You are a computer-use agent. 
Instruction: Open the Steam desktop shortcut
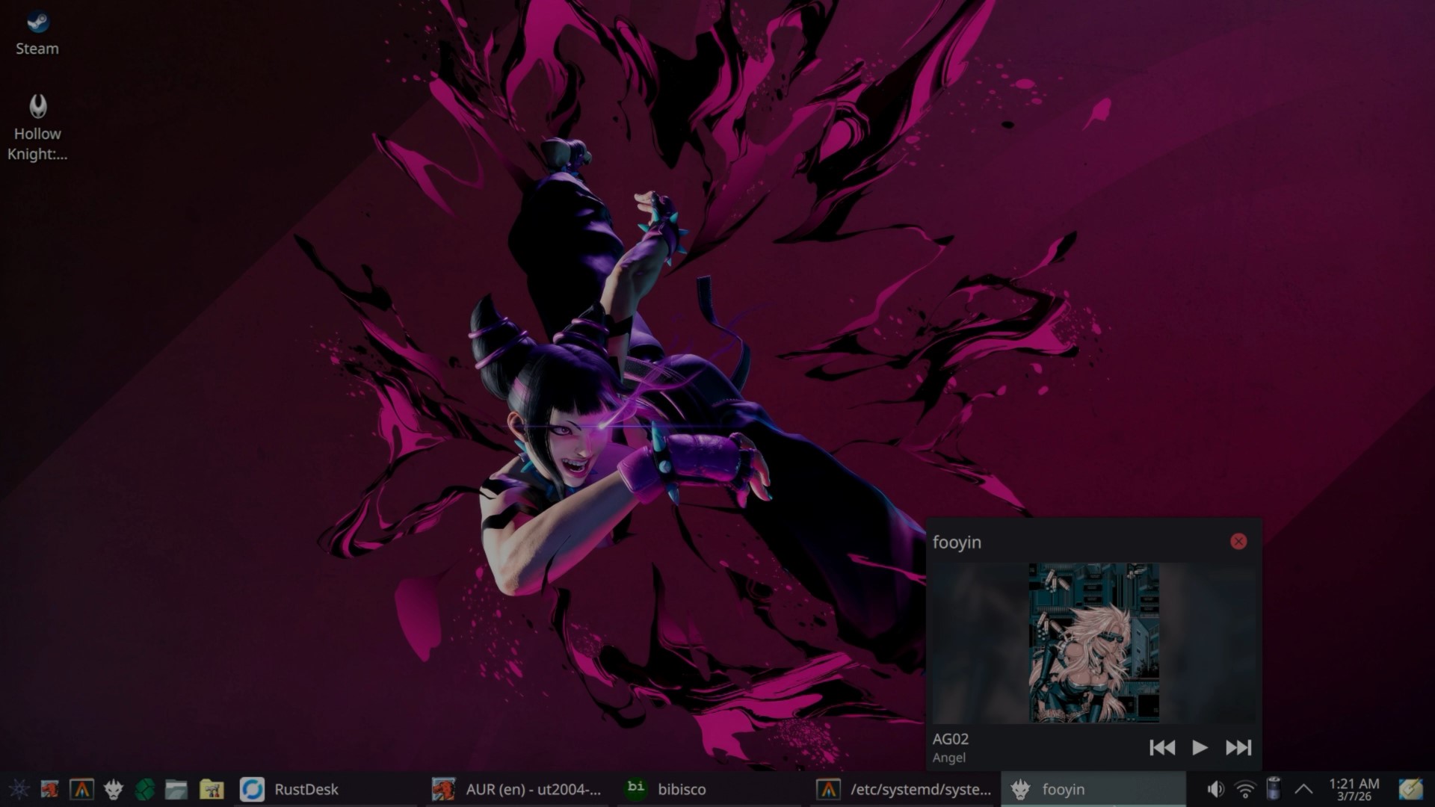click(x=37, y=34)
